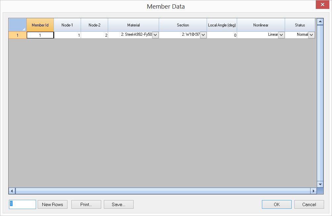Open the Nonlinear dropdown set to Linear
The image size is (332, 216).
282,34
